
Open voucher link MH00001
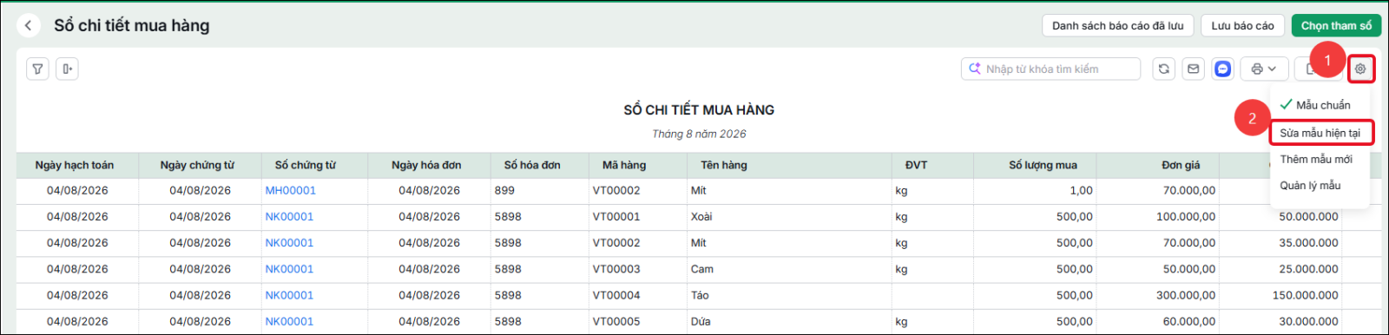click(290, 190)
